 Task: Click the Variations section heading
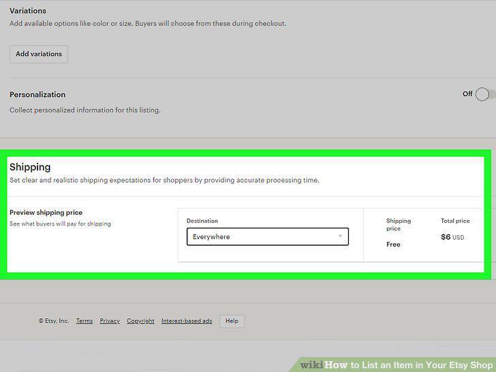click(x=28, y=11)
